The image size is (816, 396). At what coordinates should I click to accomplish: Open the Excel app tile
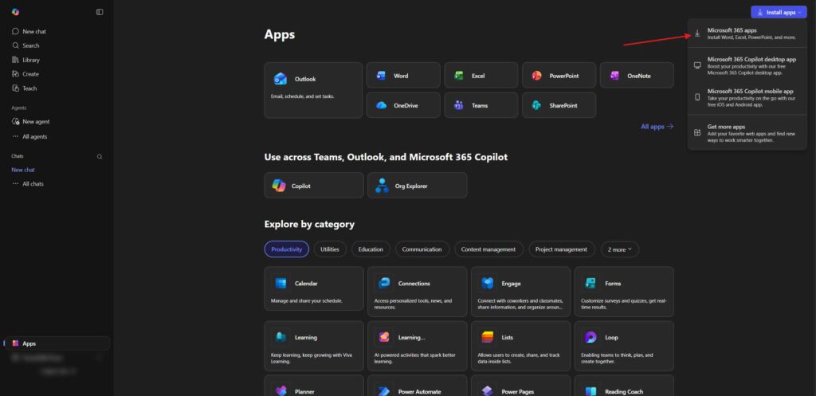click(480, 76)
